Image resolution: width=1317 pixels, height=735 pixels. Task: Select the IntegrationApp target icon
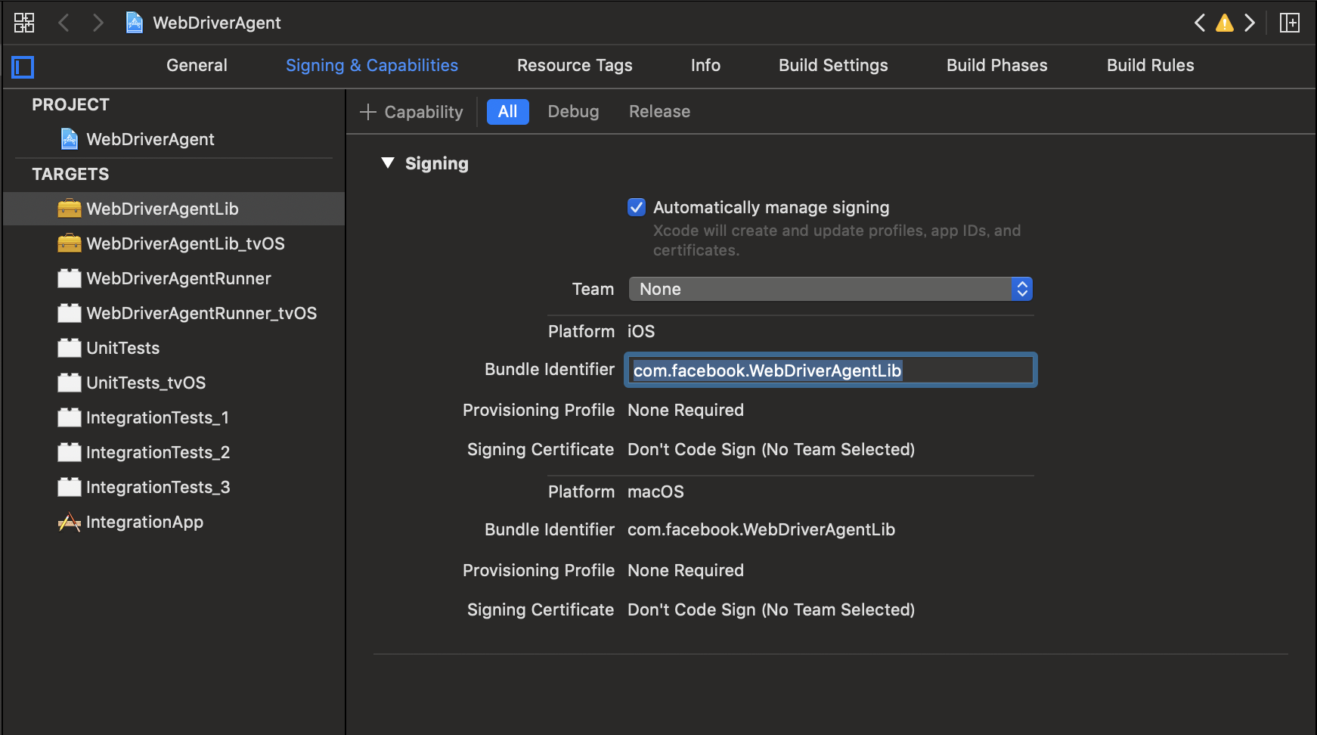coord(70,522)
